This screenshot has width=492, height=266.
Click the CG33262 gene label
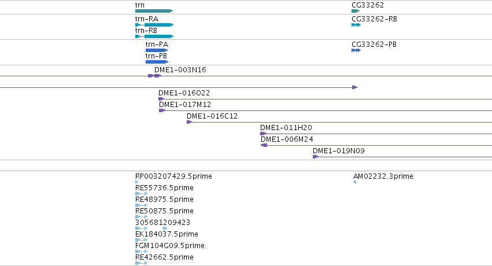[x=368, y=5]
